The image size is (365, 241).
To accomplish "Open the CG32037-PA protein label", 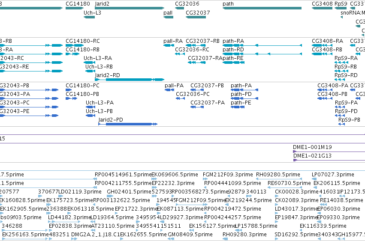I will (208, 102).
